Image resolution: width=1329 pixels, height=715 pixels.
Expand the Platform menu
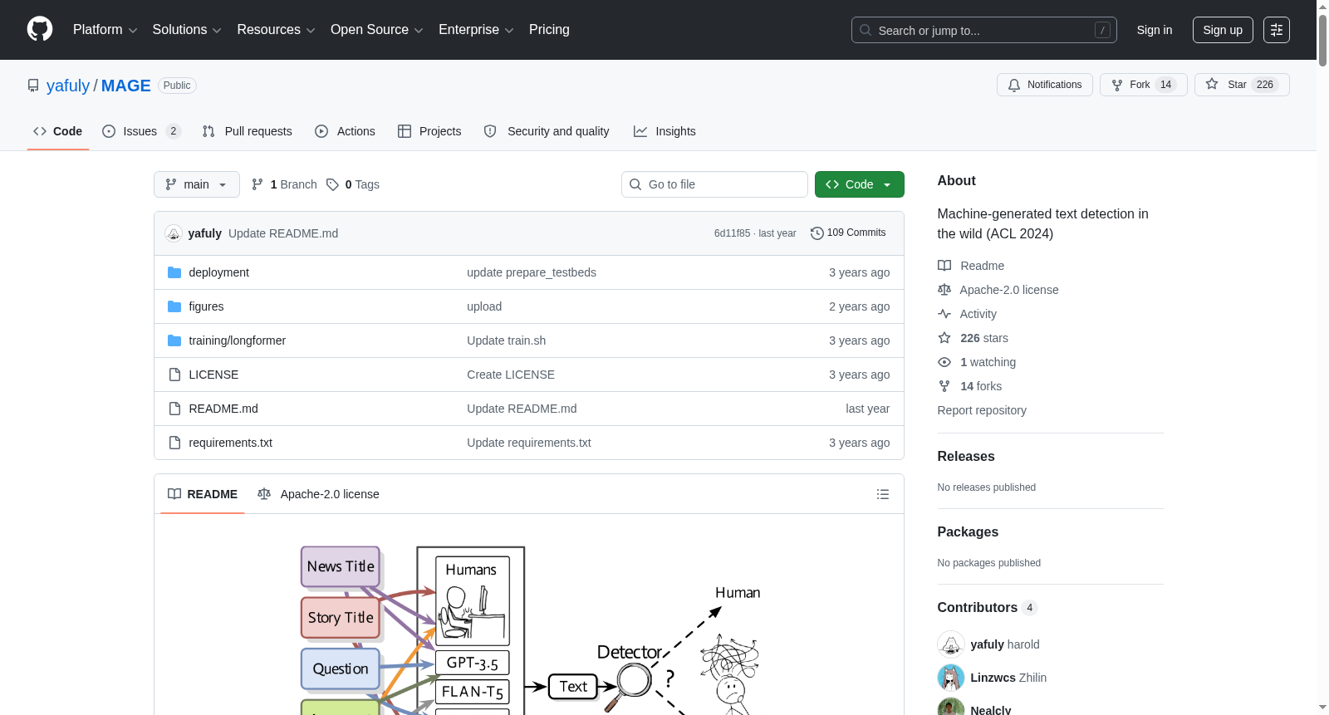click(x=105, y=30)
